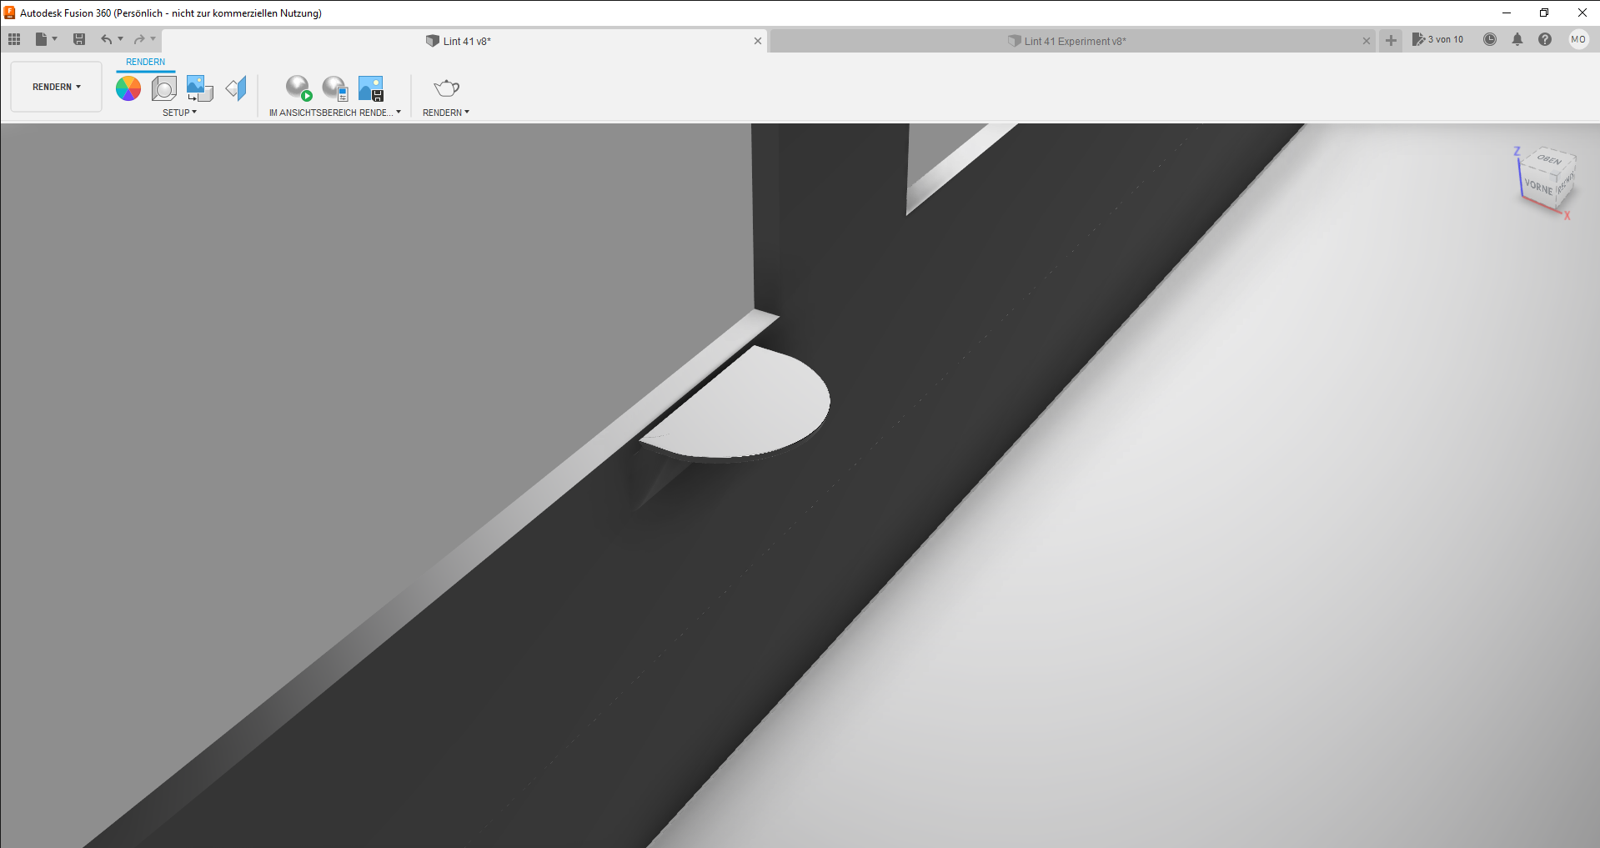Screen dimensions: 1600x848
Task: Launch Render with the teapot icon
Action: (447, 88)
